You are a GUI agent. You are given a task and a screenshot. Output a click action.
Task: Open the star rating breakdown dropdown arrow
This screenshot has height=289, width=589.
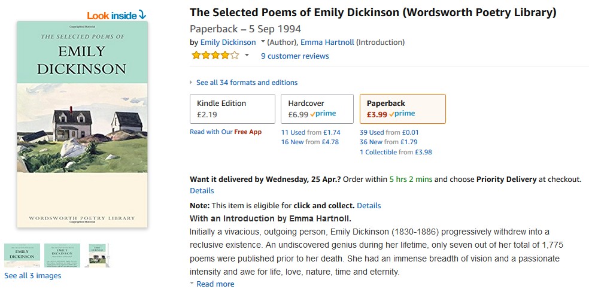click(247, 56)
